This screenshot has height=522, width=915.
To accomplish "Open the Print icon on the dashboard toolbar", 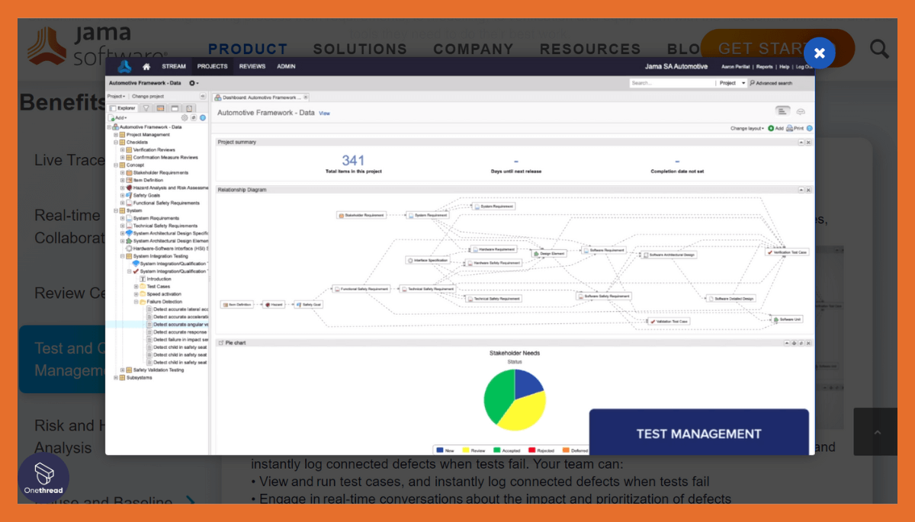I will 790,127.
